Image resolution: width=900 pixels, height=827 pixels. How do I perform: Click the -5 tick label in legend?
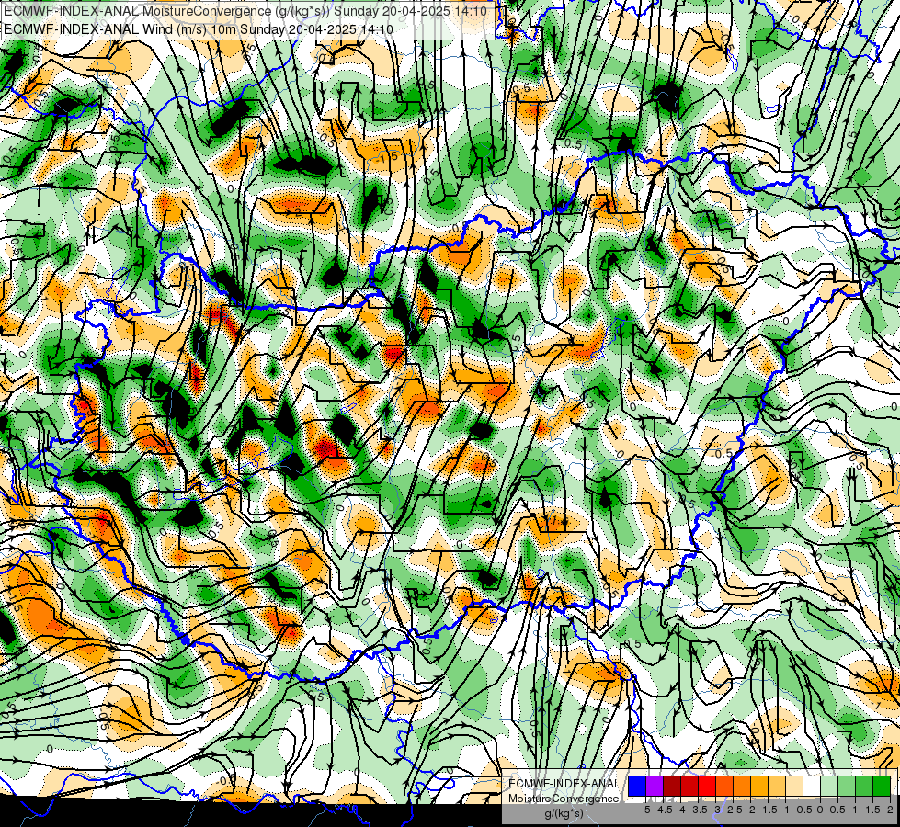point(645,810)
